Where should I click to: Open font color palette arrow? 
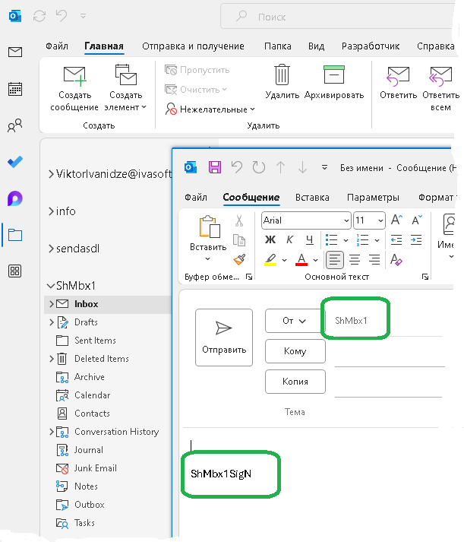(316, 260)
